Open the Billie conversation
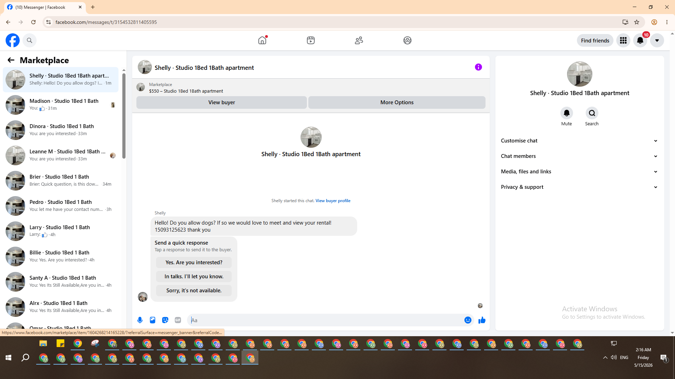The image size is (675, 379). tap(61, 257)
